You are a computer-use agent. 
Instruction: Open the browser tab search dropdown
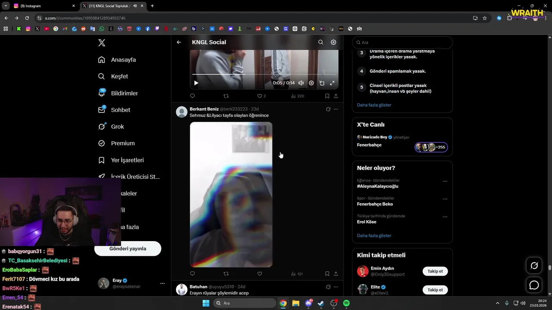pyautogui.click(x=6, y=6)
